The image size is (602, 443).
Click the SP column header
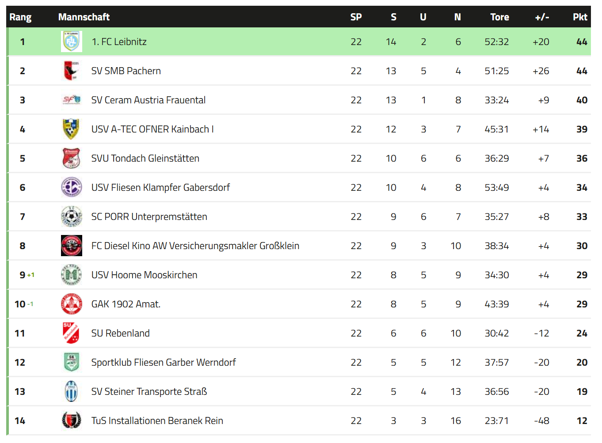coord(356,17)
